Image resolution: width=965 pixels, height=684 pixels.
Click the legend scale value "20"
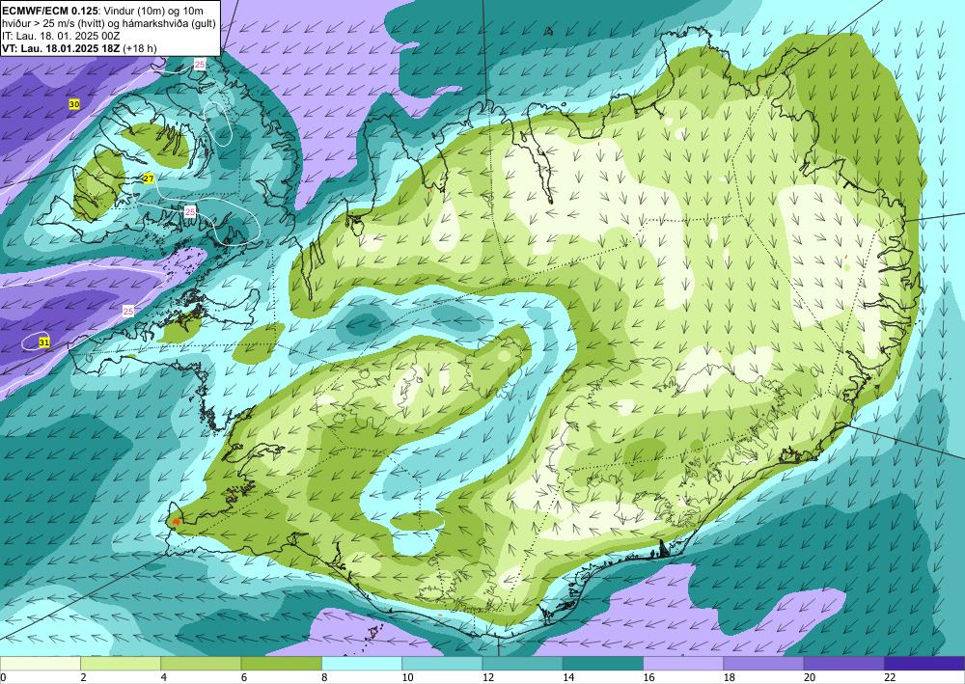810,677
